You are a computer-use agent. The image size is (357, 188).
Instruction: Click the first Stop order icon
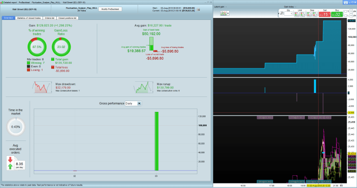[309, 14]
